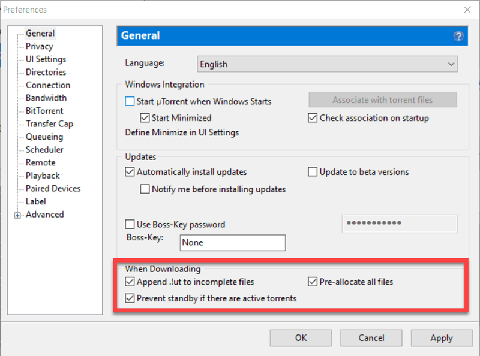Open Playback settings page

43,176
